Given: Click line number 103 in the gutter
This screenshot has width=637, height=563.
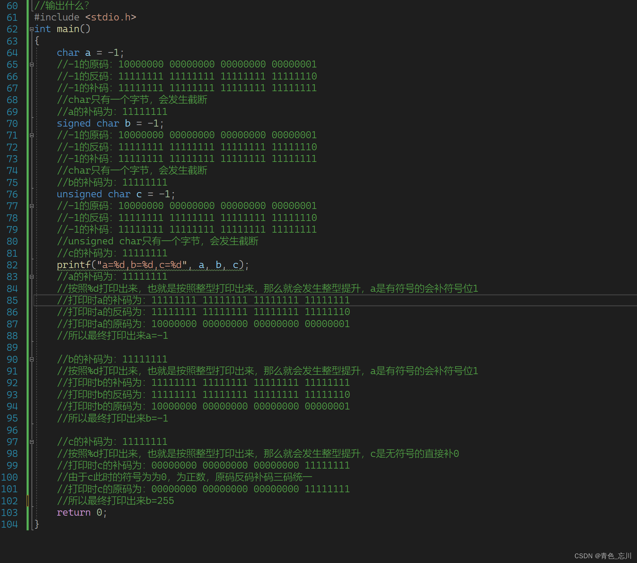Looking at the screenshot, I should point(9,513).
